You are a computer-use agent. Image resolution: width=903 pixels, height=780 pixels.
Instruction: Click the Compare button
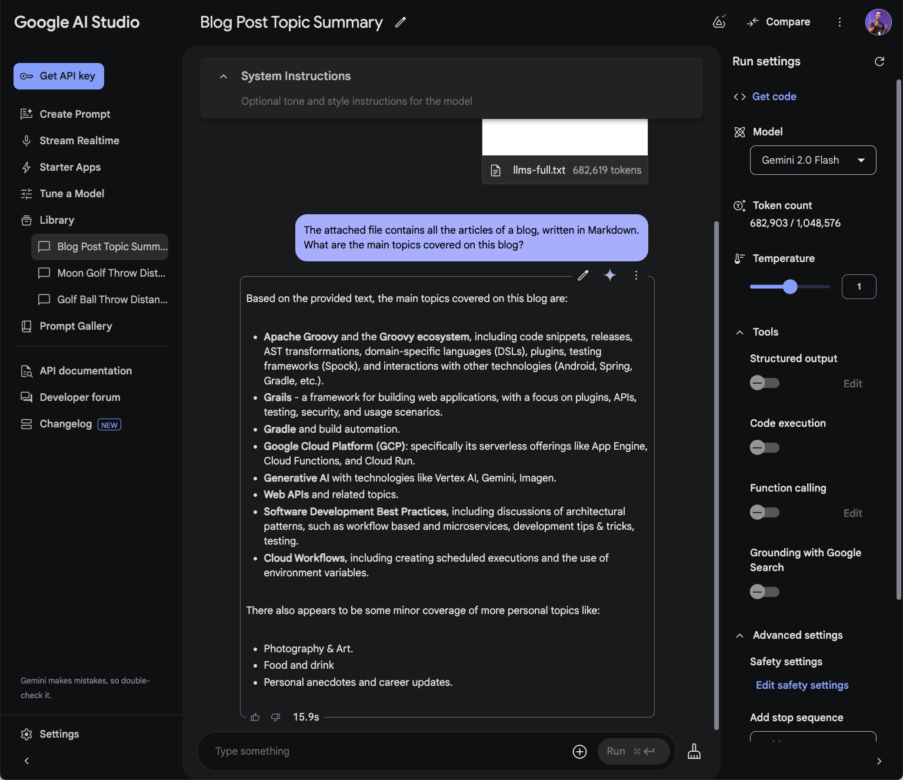pyautogui.click(x=779, y=22)
